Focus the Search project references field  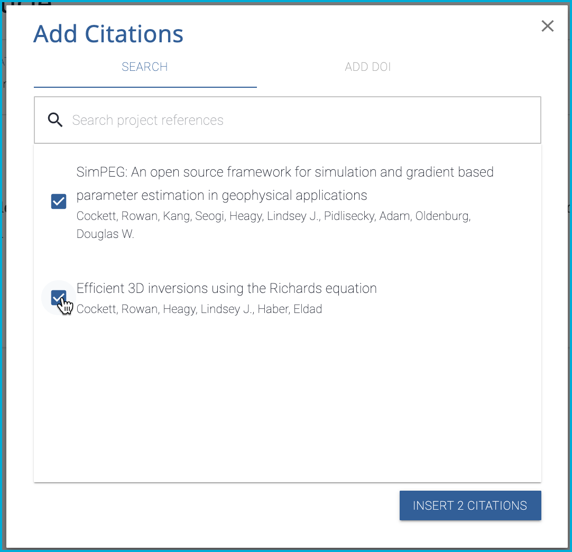[x=296, y=120]
